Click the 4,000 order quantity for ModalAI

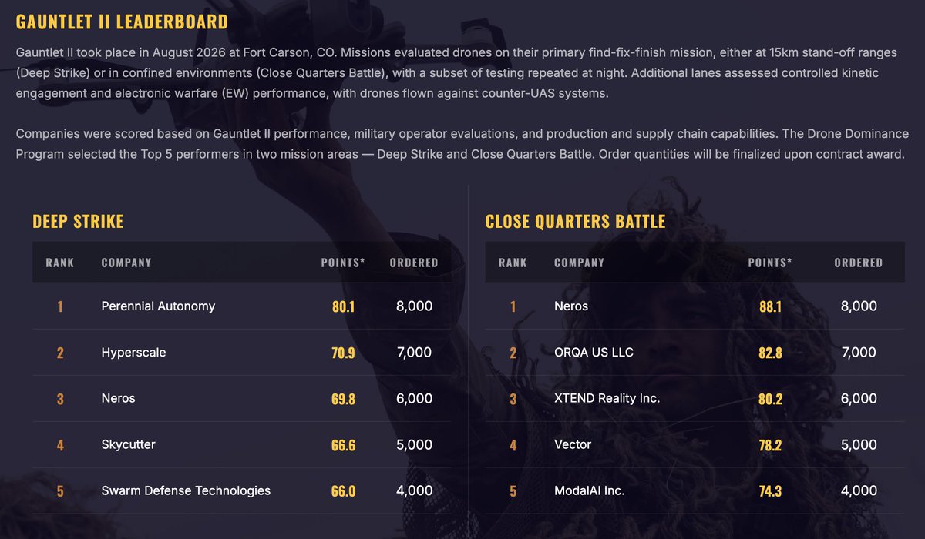[x=859, y=491]
